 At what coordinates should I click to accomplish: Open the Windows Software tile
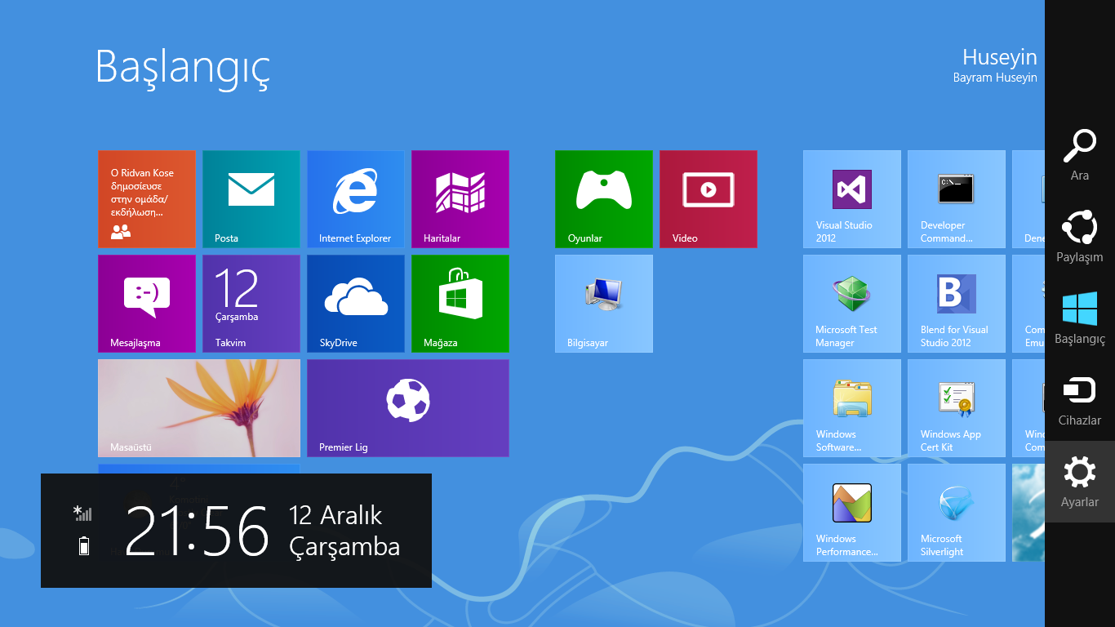852,408
